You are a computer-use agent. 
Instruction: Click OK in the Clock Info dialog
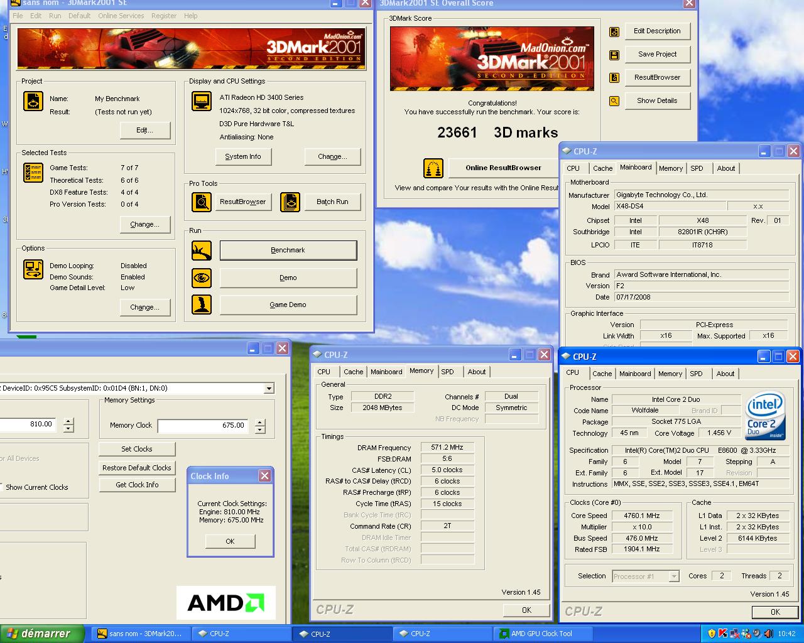[230, 541]
